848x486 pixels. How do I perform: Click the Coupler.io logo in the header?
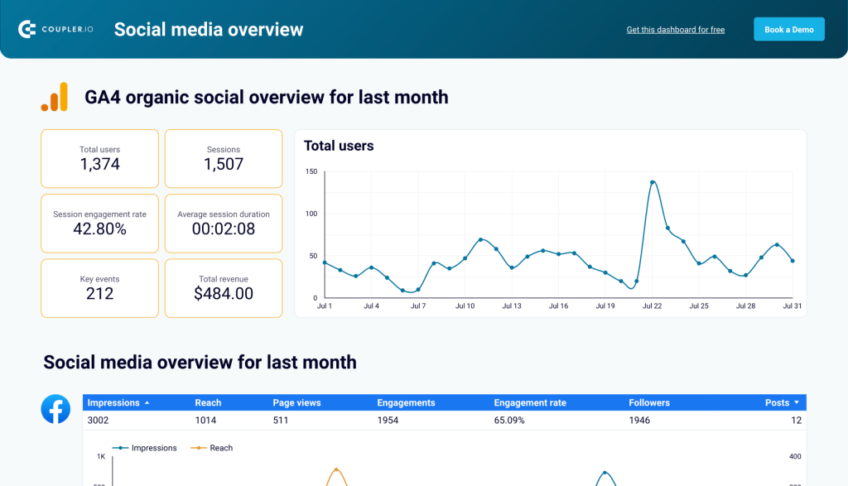55,28
